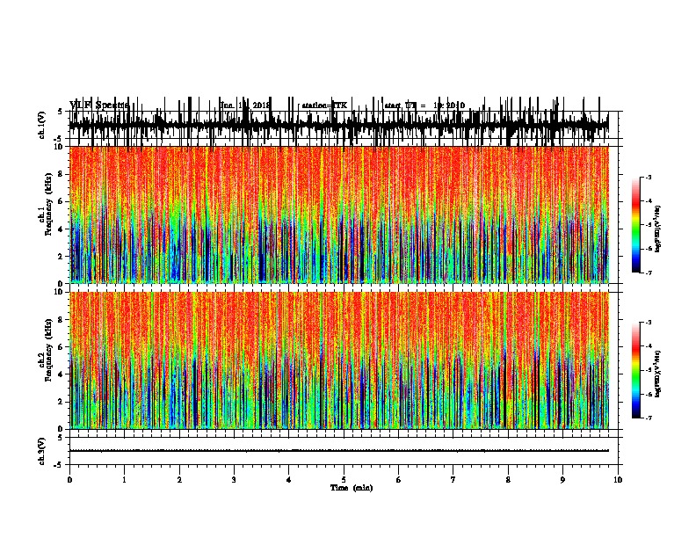696x538 pixels.
Task: Click the 4 kHz tick of ch.2 spectrogram
Action: point(62,374)
